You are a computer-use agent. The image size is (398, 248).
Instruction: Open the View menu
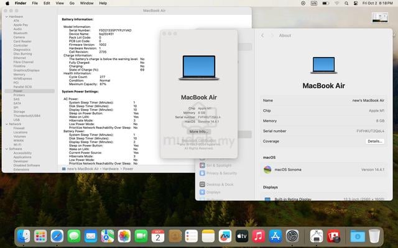[x=60, y=3]
